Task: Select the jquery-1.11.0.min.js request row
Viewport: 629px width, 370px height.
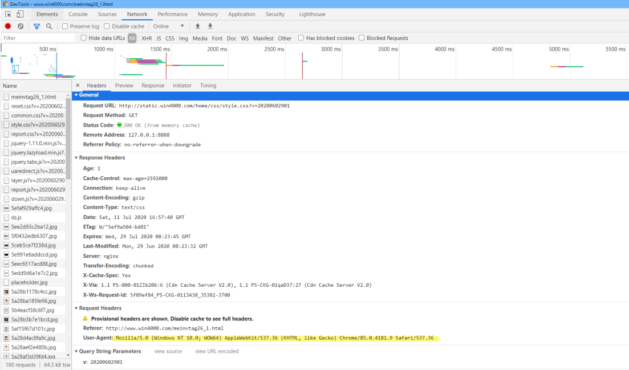Action: coord(34,143)
